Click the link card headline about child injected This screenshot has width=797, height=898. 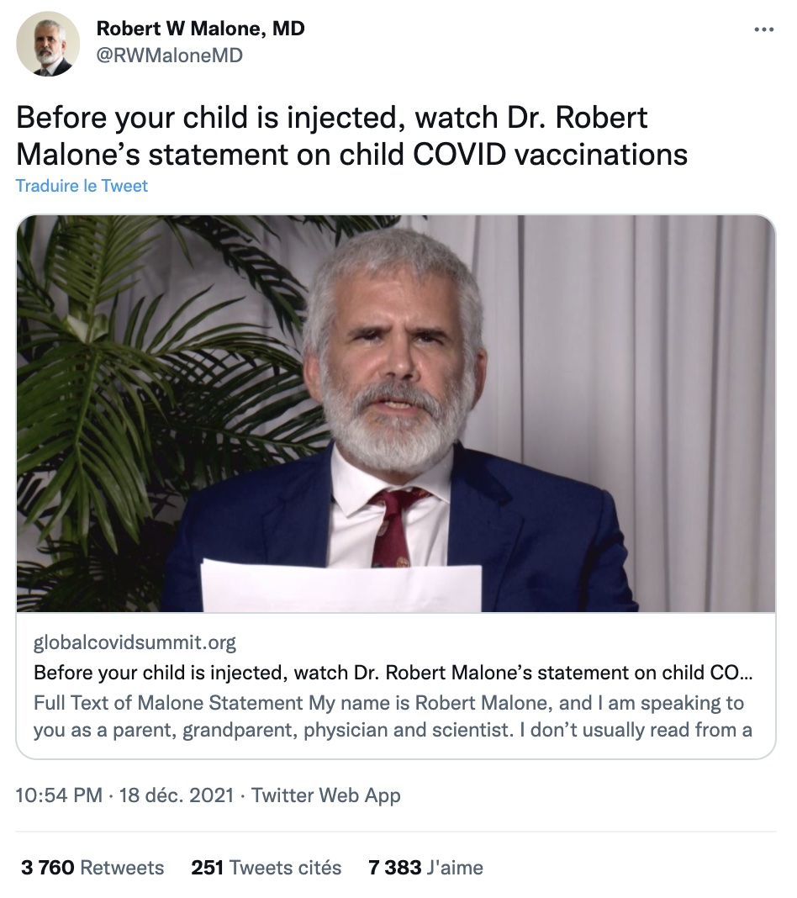point(393,673)
